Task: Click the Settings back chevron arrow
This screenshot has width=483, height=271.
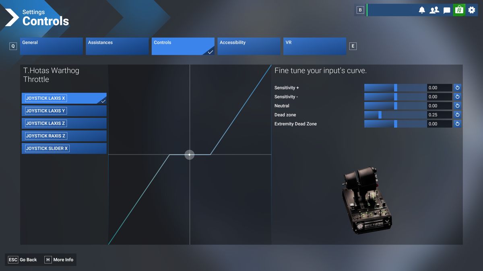Action: 12,17
